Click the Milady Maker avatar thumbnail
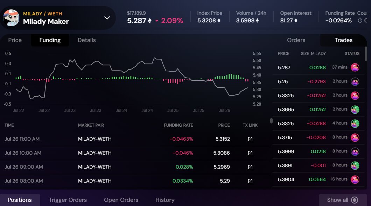This screenshot has height=206, width=371. (11, 18)
